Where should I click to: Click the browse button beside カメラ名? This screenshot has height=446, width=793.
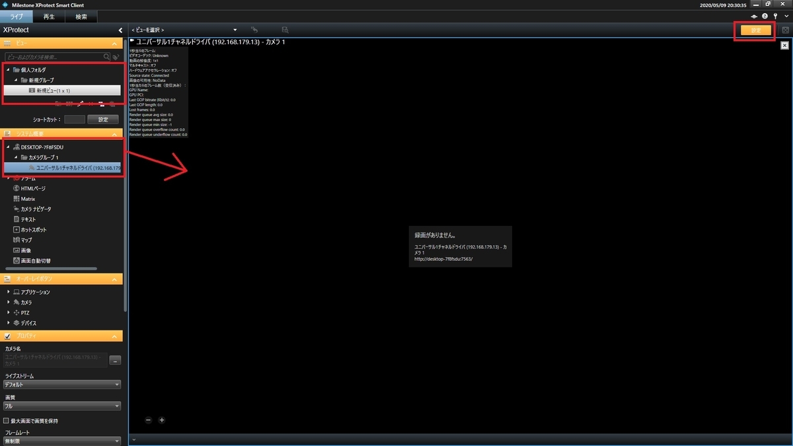(x=115, y=360)
